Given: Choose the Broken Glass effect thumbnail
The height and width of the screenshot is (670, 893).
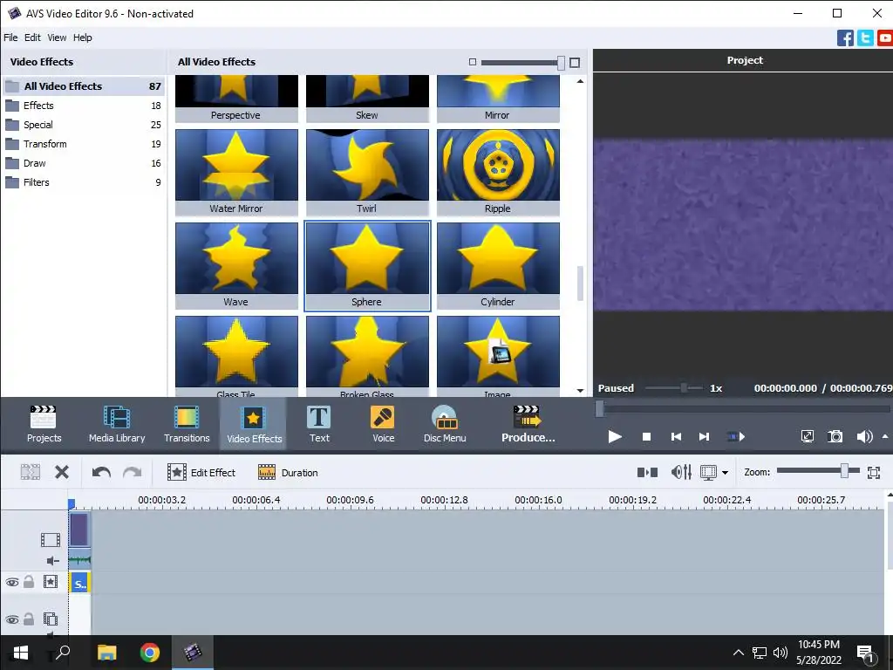Looking at the screenshot, I should pos(367,356).
